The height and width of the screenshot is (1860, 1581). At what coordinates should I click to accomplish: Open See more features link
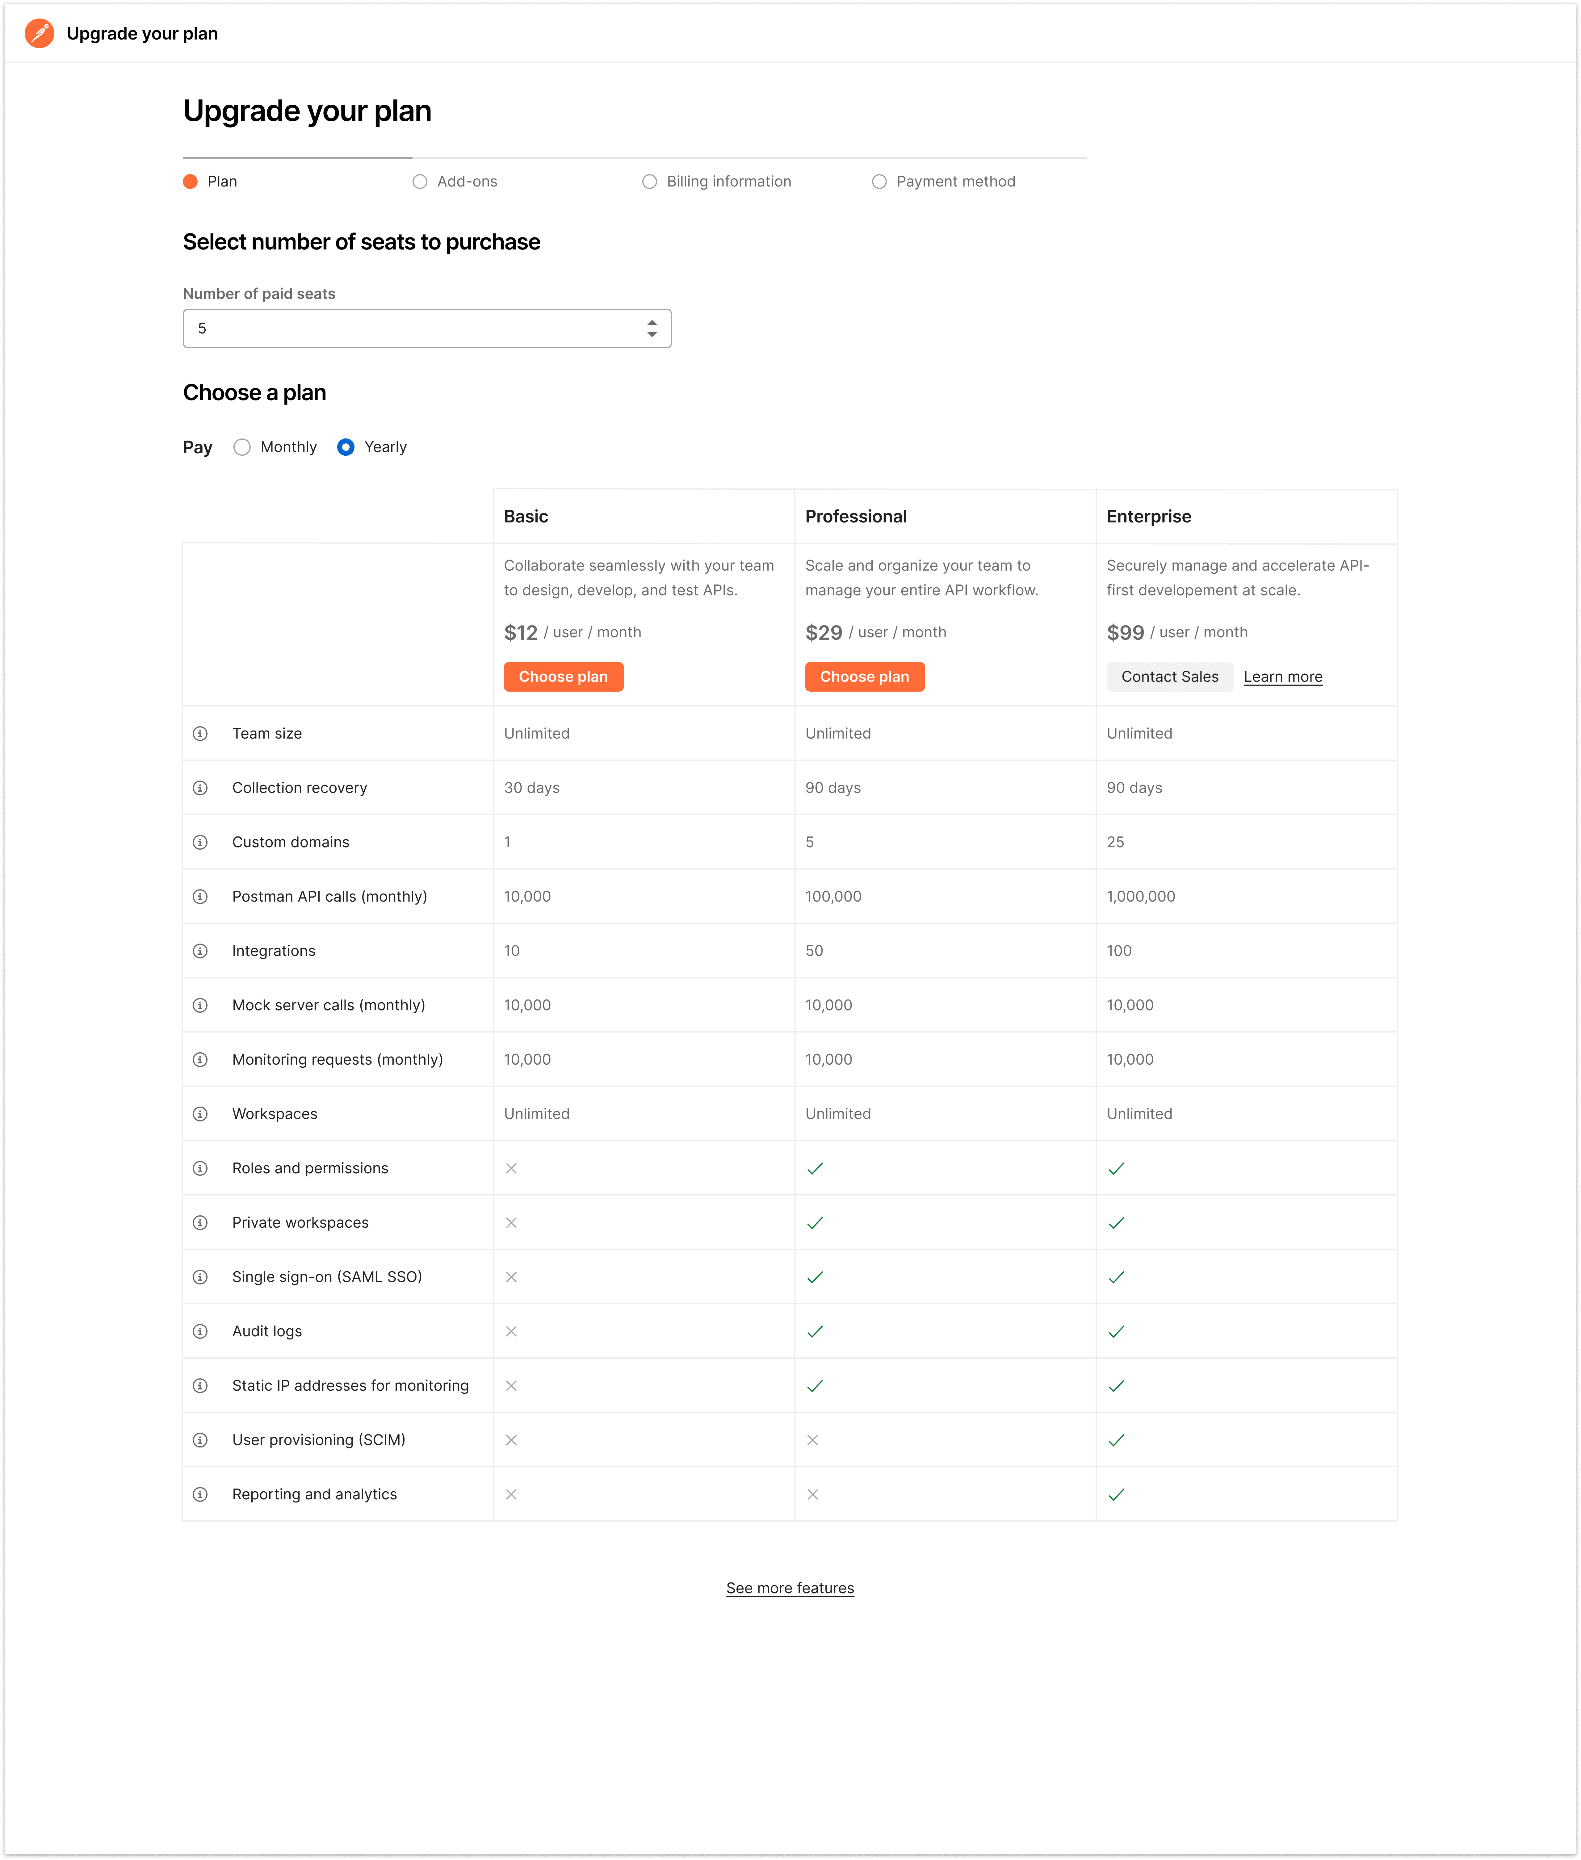(790, 1588)
